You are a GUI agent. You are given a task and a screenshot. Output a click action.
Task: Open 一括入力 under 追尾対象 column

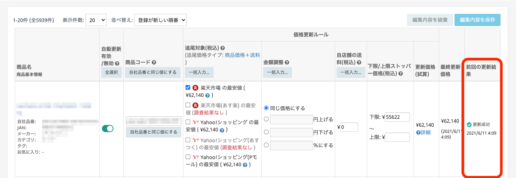click(199, 72)
